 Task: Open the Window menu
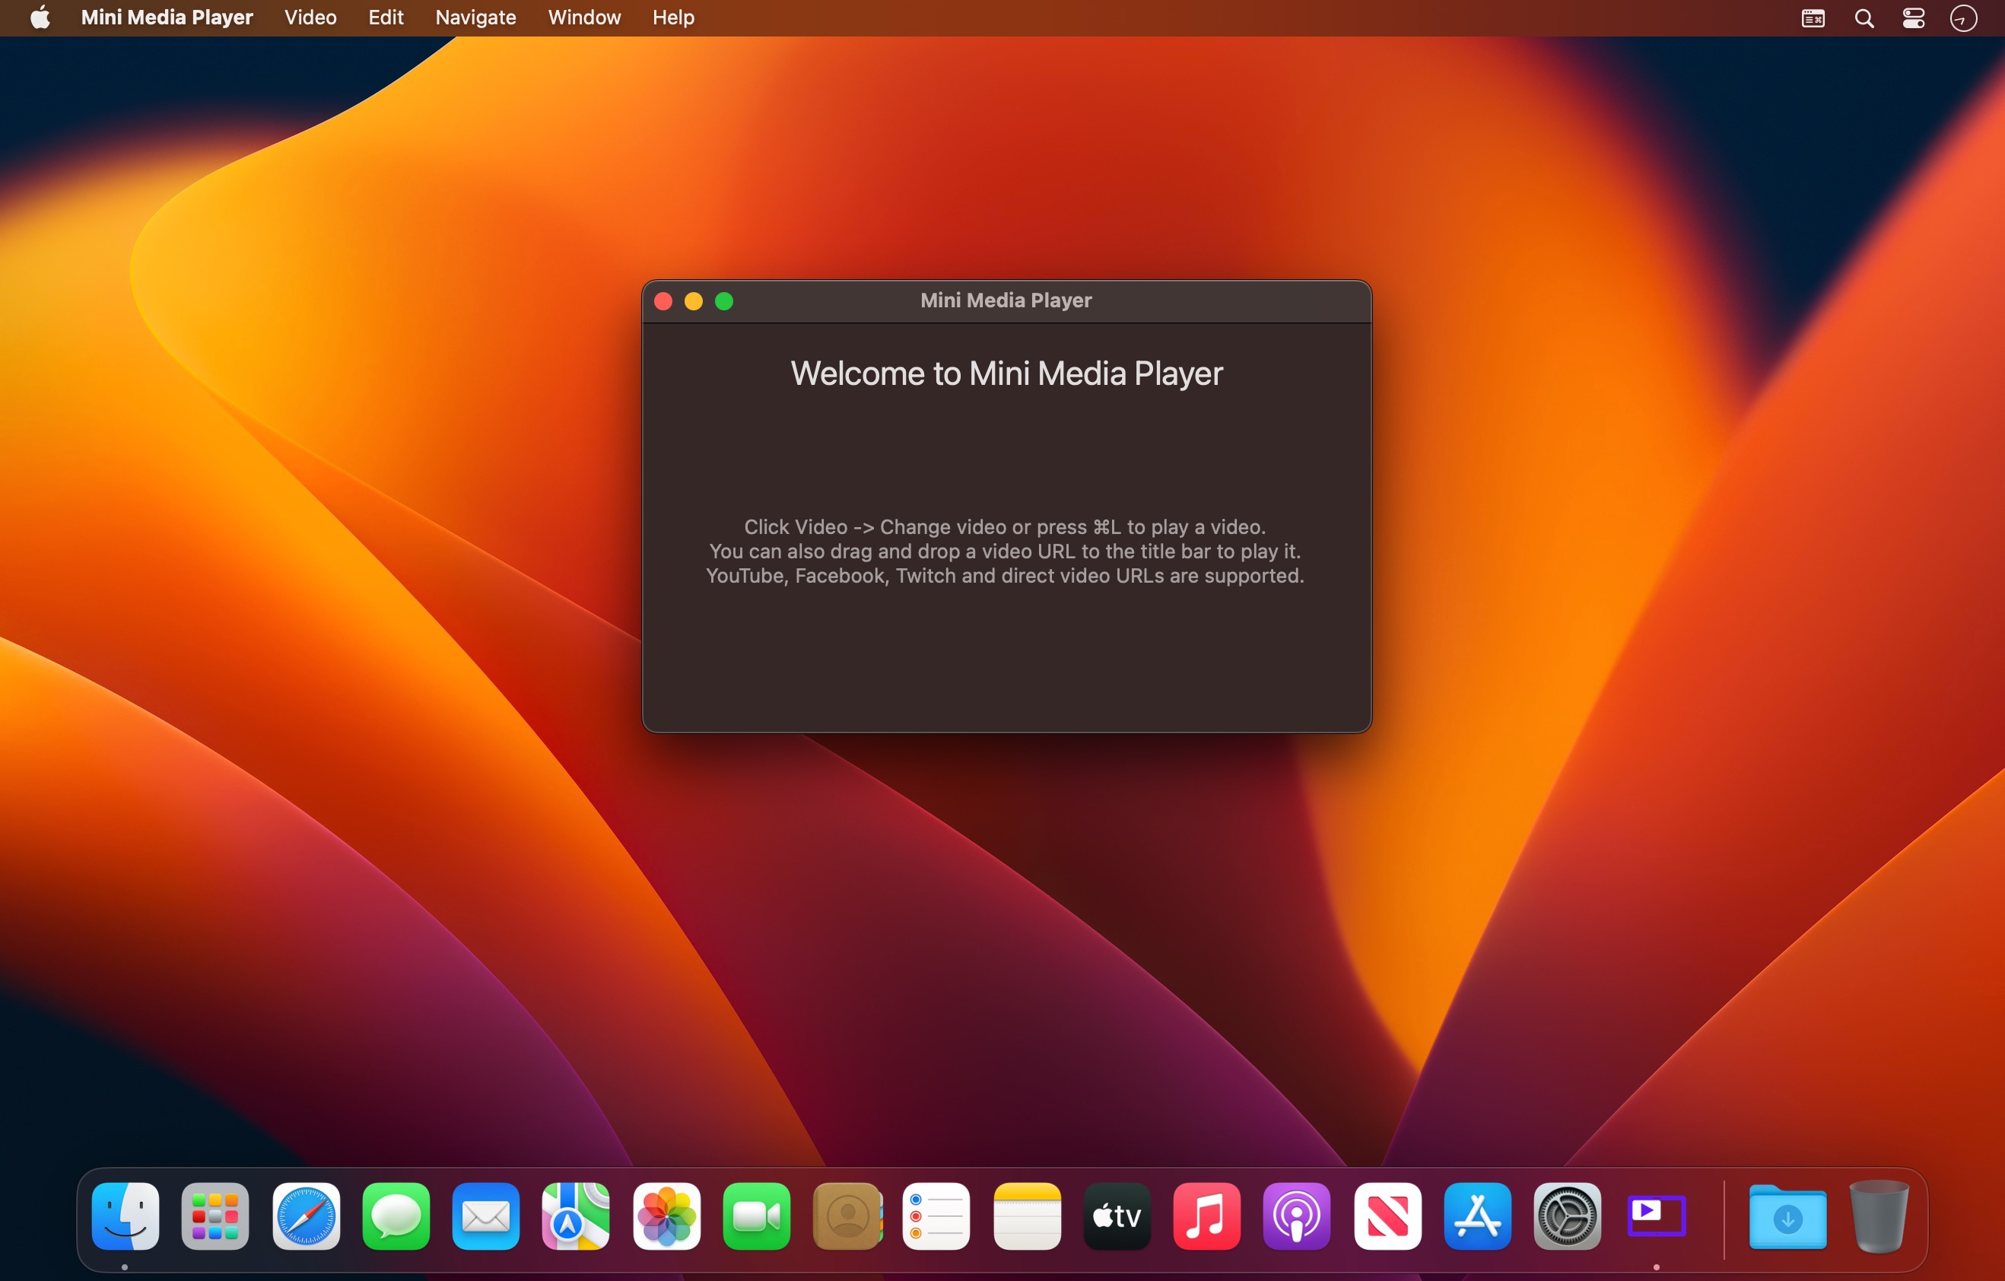click(583, 17)
